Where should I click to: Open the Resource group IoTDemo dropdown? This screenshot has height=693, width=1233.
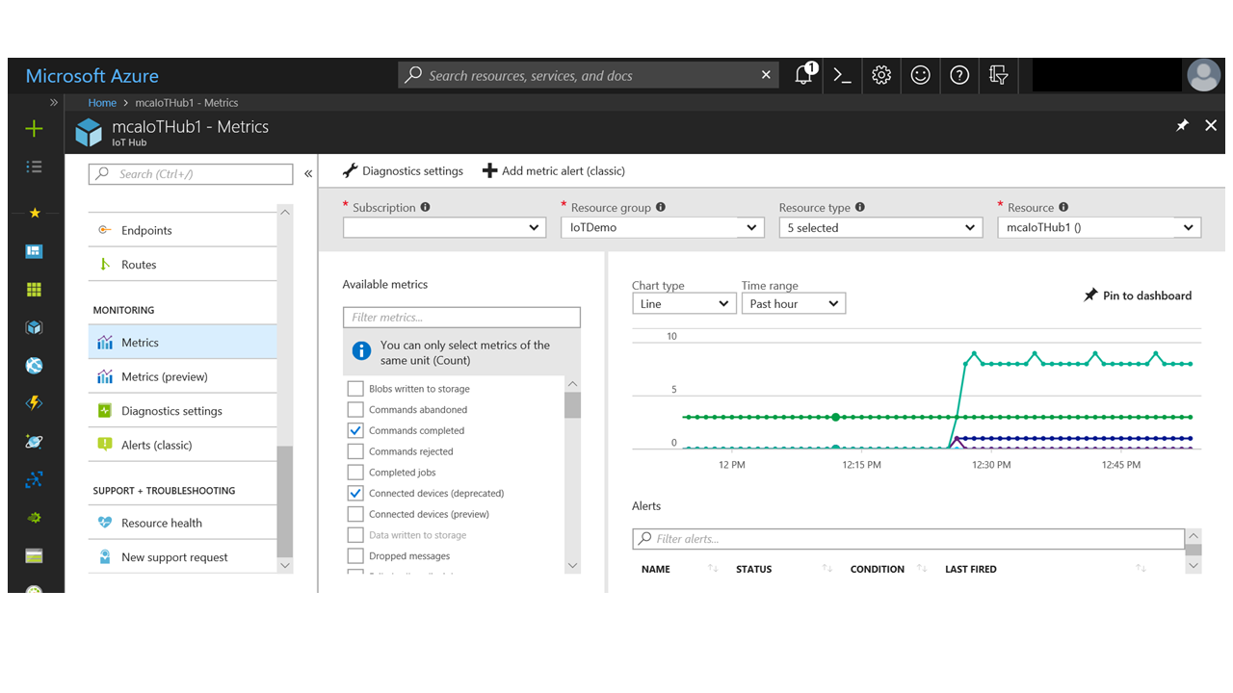[662, 228]
